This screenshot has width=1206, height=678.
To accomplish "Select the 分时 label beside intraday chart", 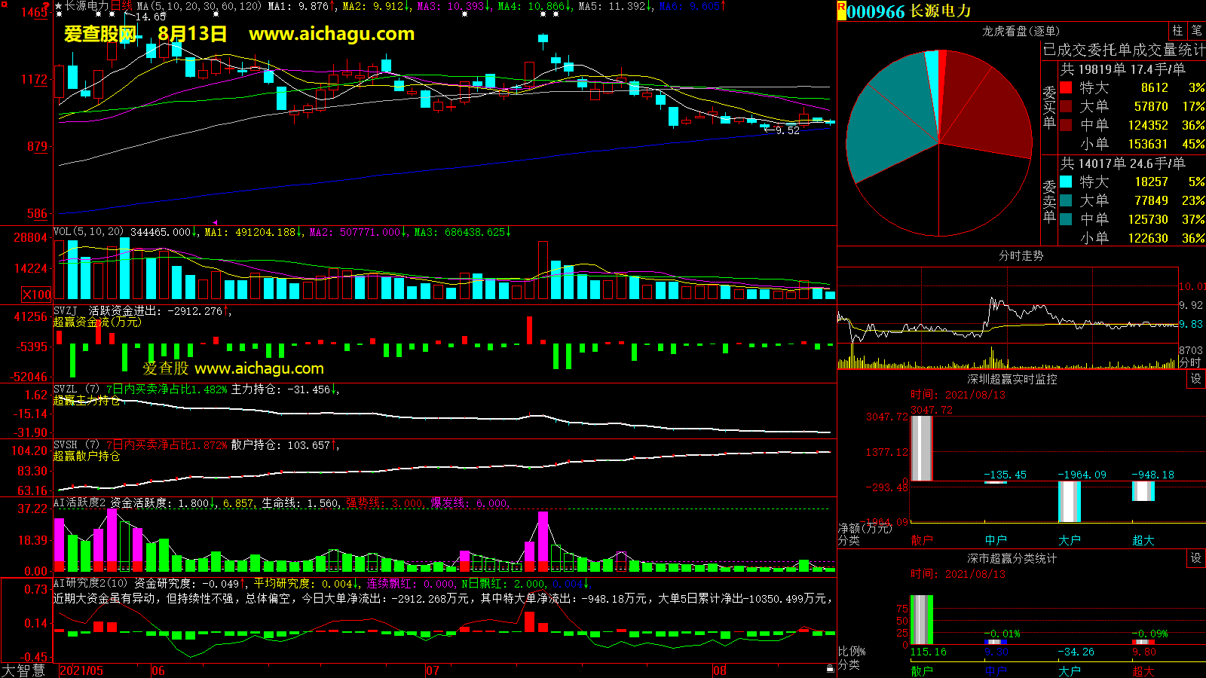I will (1189, 362).
